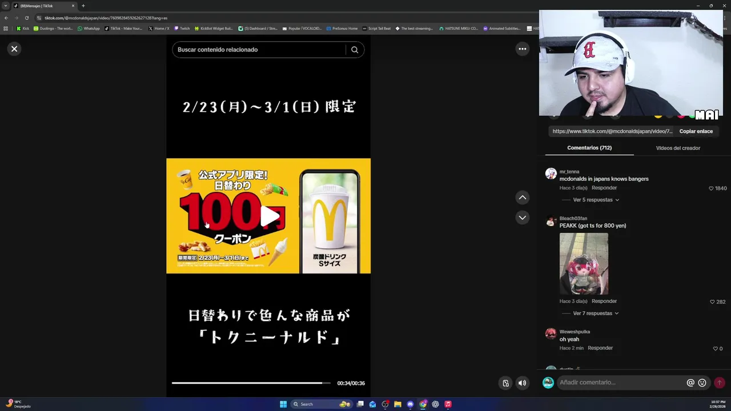This screenshot has height=411, width=731.
Task: Open mr_tenna's profile username
Action: (569, 172)
